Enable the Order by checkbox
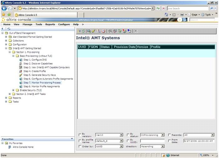Screen dimensions: 219x158 80,146
